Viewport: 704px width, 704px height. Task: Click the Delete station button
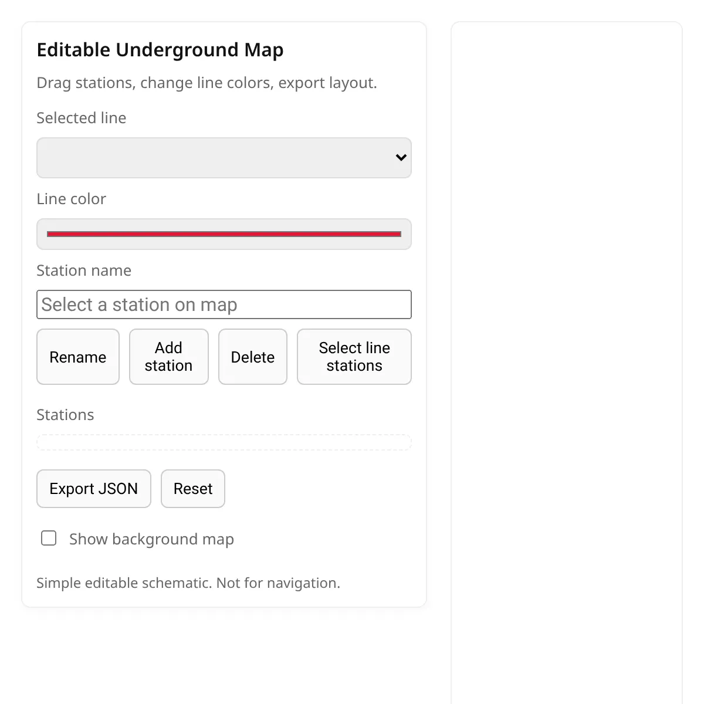pos(253,357)
